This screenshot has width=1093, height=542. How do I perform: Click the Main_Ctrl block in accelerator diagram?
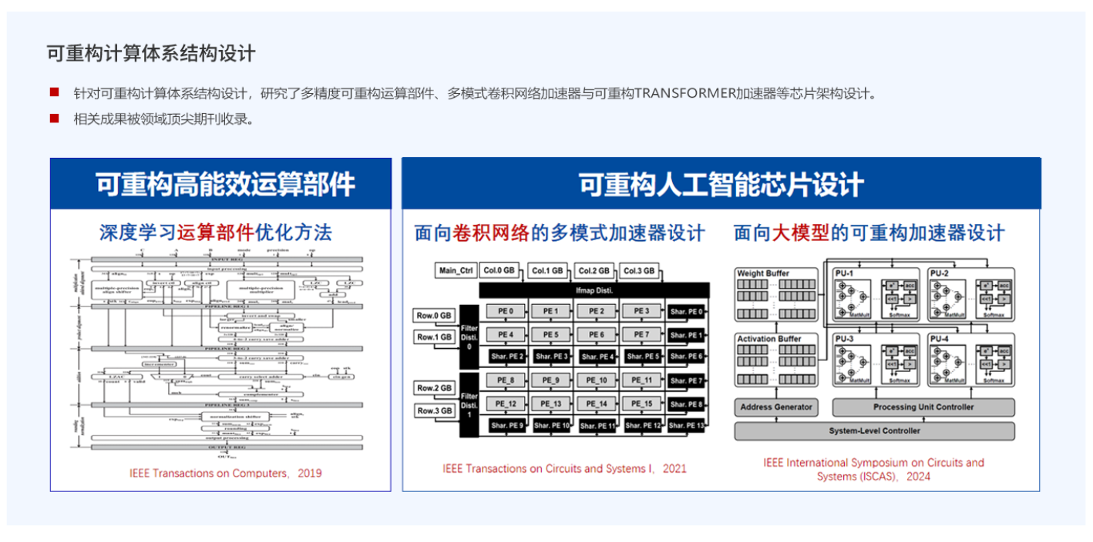(x=455, y=271)
